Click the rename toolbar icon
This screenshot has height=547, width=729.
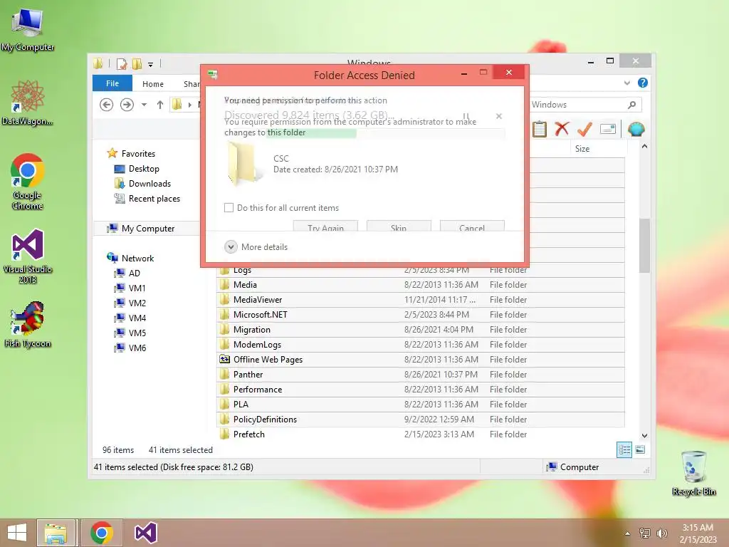(x=608, y=129)
